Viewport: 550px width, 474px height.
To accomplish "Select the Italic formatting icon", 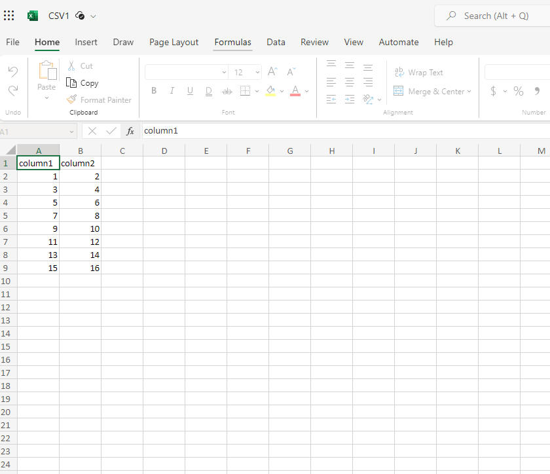I will (x=172, y=90).
